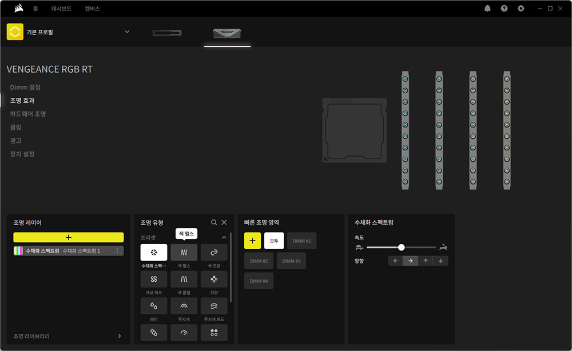Open 조명 효과 section

coord(22,101)
